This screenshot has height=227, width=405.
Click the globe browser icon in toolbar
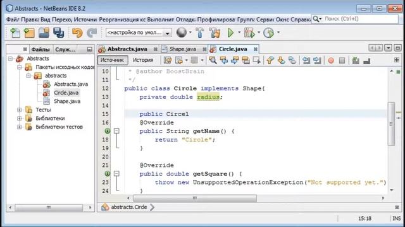pyautogui.click(x=182, y=33)
